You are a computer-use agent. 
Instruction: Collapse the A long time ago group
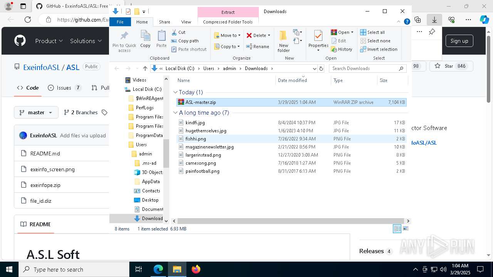(175, 113)
